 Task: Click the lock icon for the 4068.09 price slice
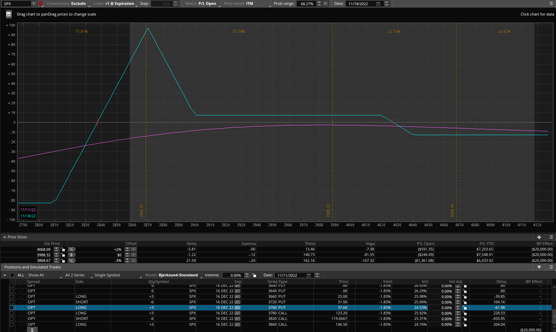pos(63,249)
